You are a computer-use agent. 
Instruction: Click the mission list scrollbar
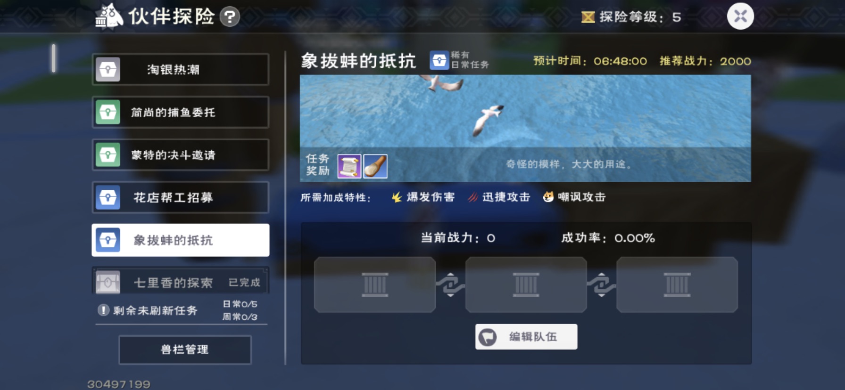click(54, 58)
